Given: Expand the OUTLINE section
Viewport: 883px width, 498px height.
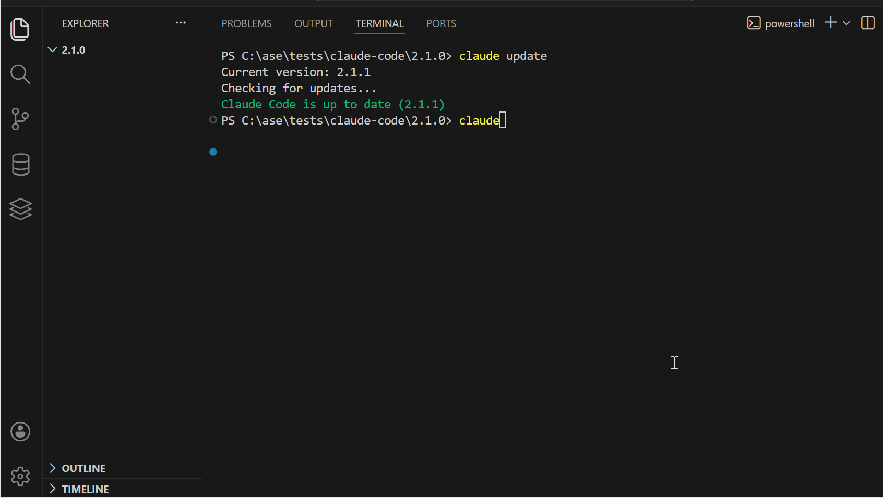Looking at the screenshot, I should (122, 468).
